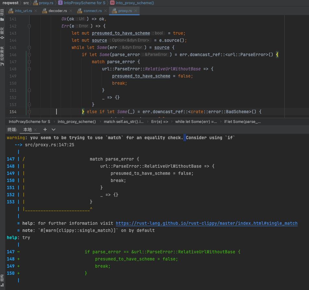Image resolution: width=309 pixels, height=290 pixels.
Task: Select the 本地 terminal tab
Action: point(28,130)
